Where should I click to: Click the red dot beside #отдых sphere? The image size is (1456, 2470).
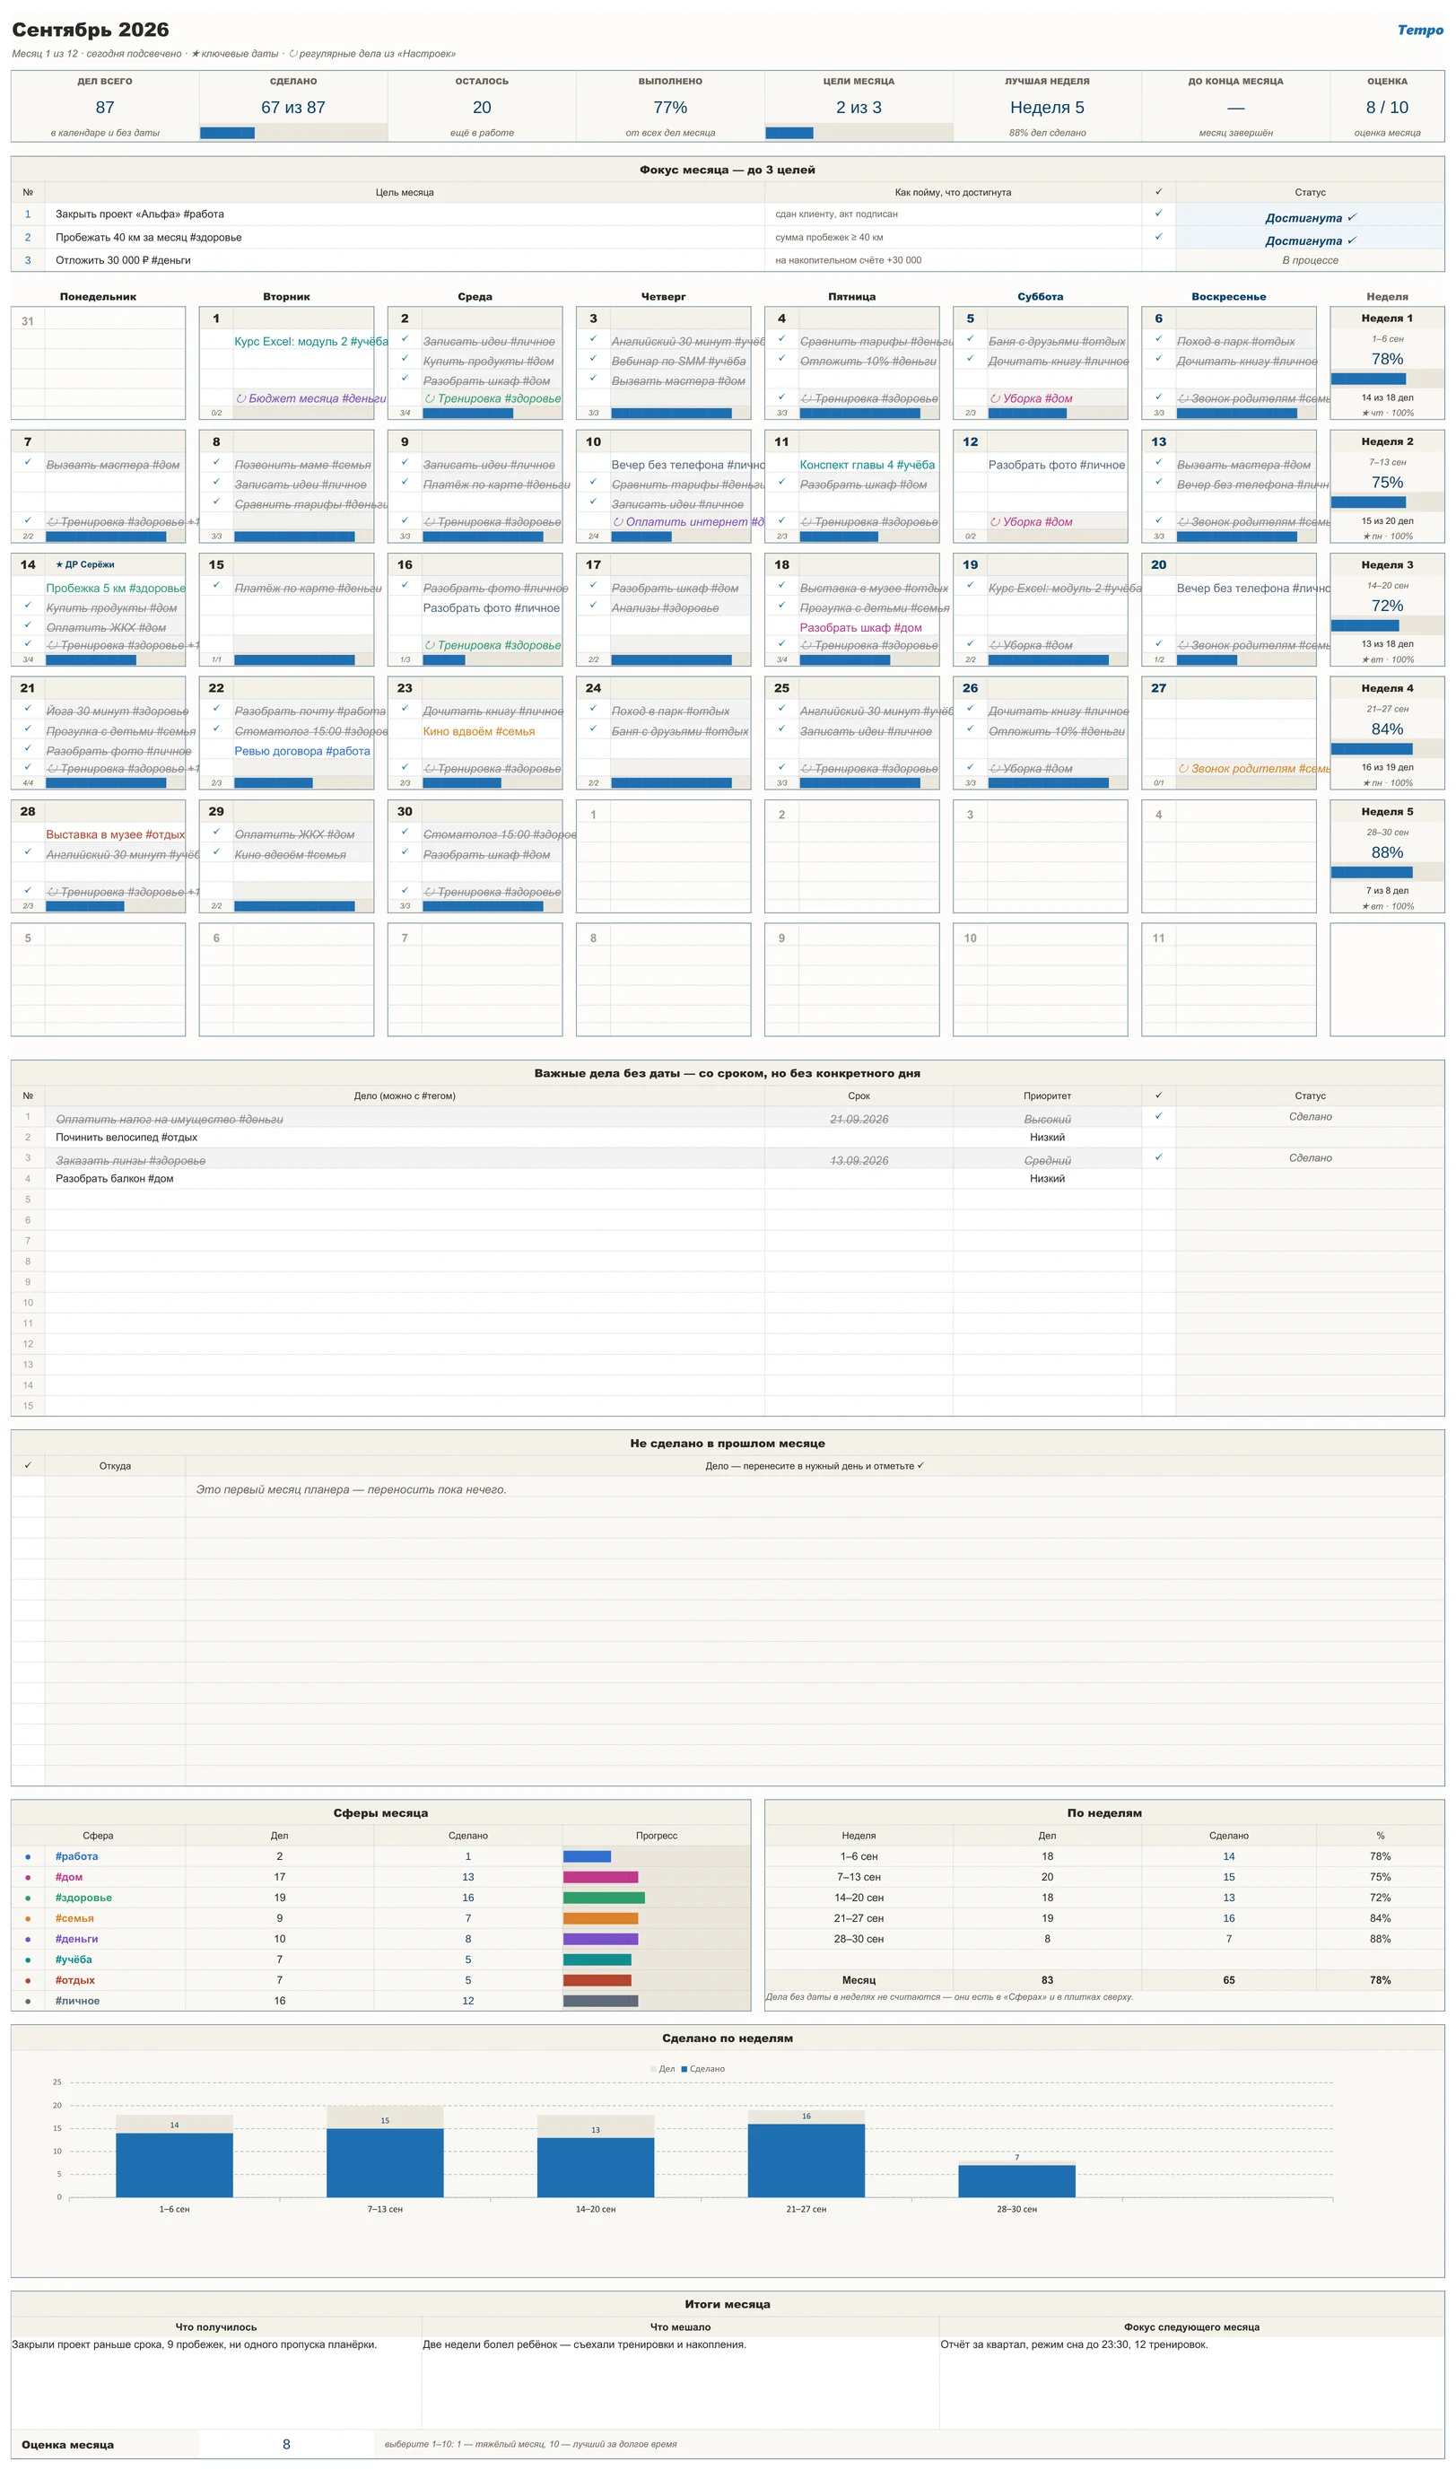pos(28,1980)
